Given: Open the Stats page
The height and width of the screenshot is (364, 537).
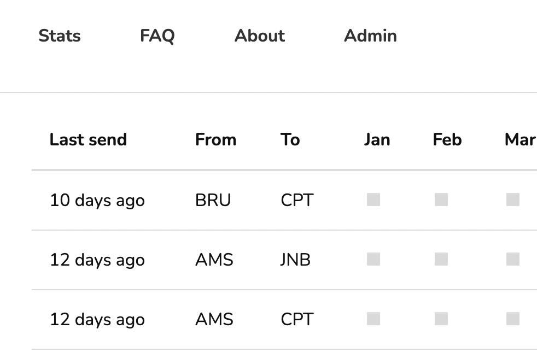Looking at the screenshot, I should [x=60, y=36].
